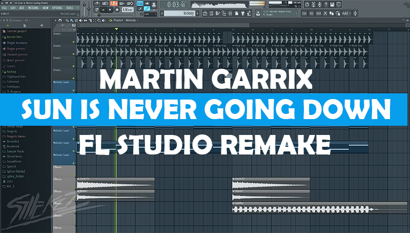Viewport: 410px width, 233px height.
Task: Expand the Current project folder
Action: [x=15, y=31]
